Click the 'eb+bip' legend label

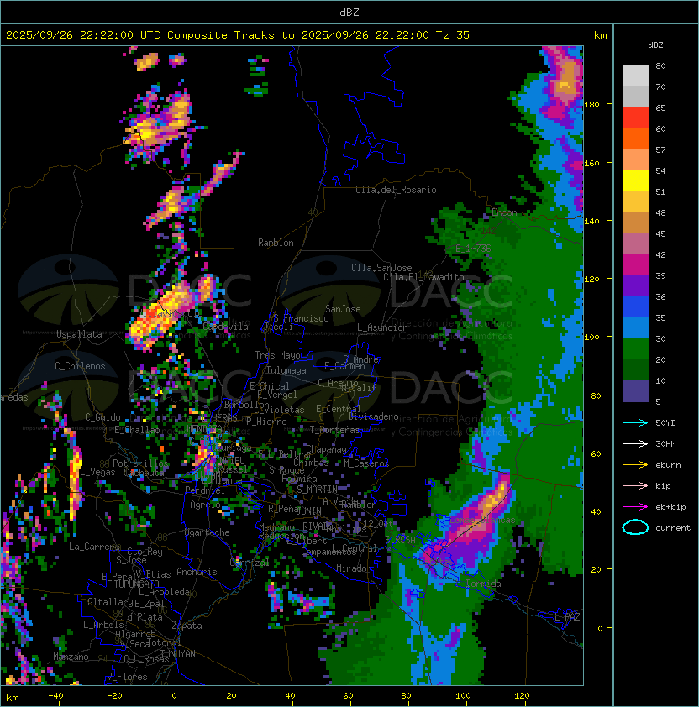click(670, 507)
